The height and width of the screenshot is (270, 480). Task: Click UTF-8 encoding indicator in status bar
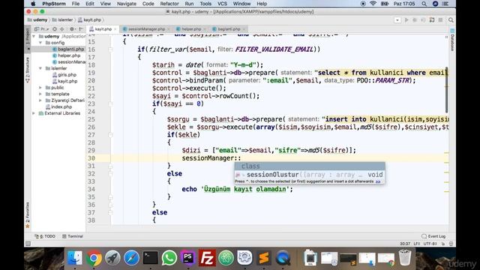pos(430,244)
